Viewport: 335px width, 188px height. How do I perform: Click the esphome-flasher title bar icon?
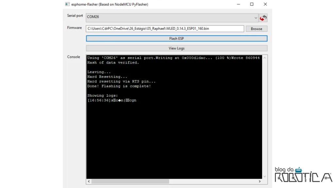click(67, 4)
